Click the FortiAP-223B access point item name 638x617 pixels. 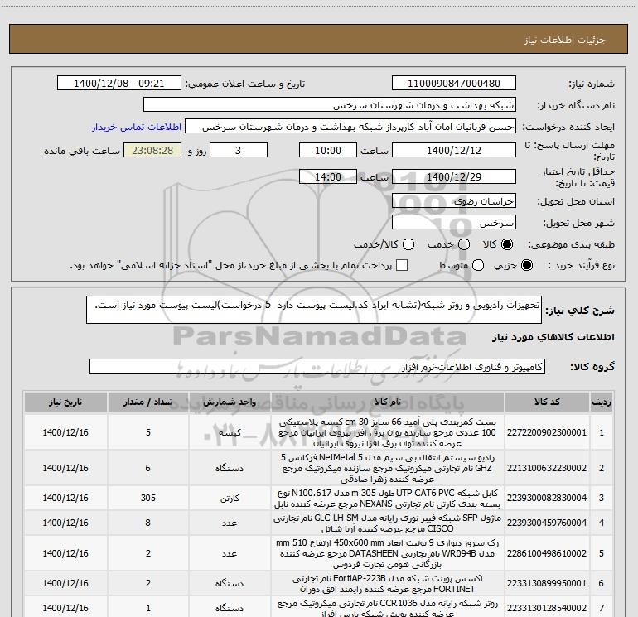[x=388, y=584]
